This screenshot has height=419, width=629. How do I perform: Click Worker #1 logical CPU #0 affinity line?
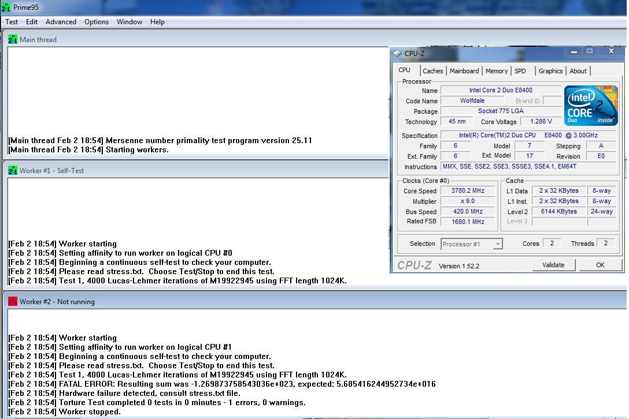click(120, 253)
